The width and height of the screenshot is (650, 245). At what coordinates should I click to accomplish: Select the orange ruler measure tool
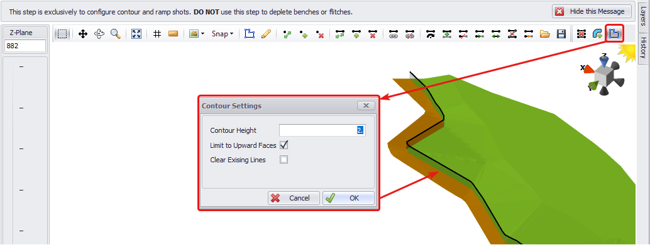click(x=174, y=34)
